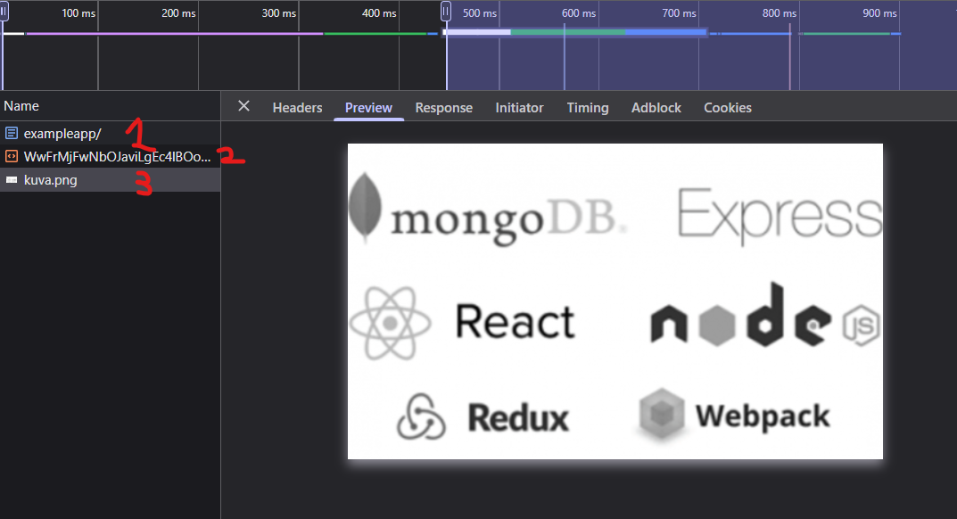Select the Initiator tab
The image size is (957, 519).
519,108
